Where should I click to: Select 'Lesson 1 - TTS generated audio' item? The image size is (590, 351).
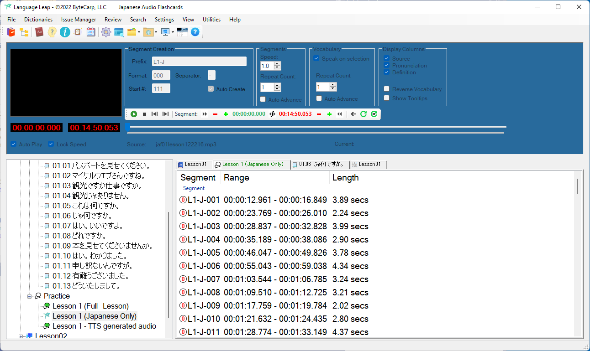[x=104, y=326]
